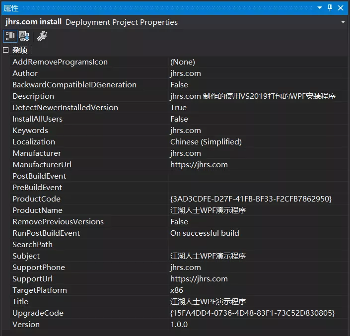Edit SupportPhone jhrs.com value

point(186,268)
